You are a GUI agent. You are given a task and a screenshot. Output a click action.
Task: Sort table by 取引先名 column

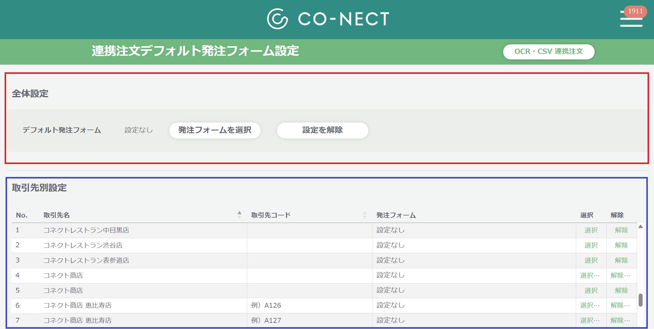pyautogui.click(x=239, y=215)
